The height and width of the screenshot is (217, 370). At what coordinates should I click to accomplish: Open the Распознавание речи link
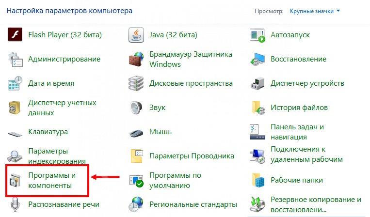coord(64,204)
